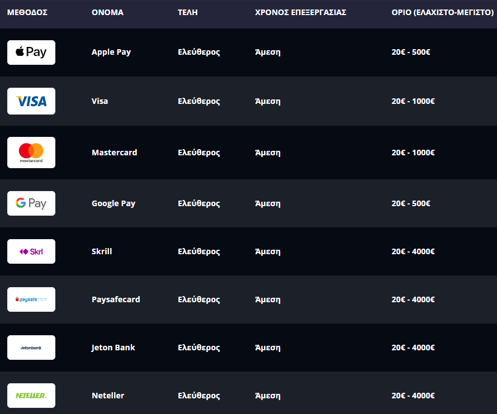Click the Paysafecard logo
The height and width of the screenshot is (414, 497).
coord(31,299)
